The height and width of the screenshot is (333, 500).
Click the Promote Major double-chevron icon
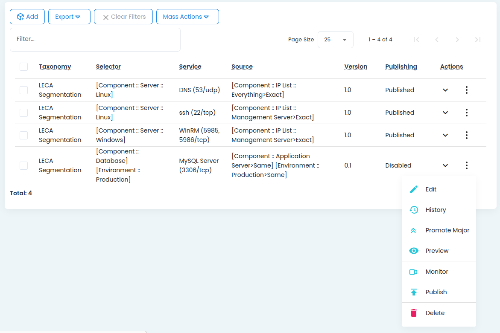coord(413,230)
